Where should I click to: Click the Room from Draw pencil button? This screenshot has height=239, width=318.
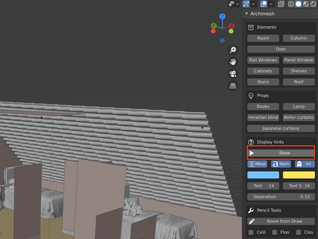(281, 221)
